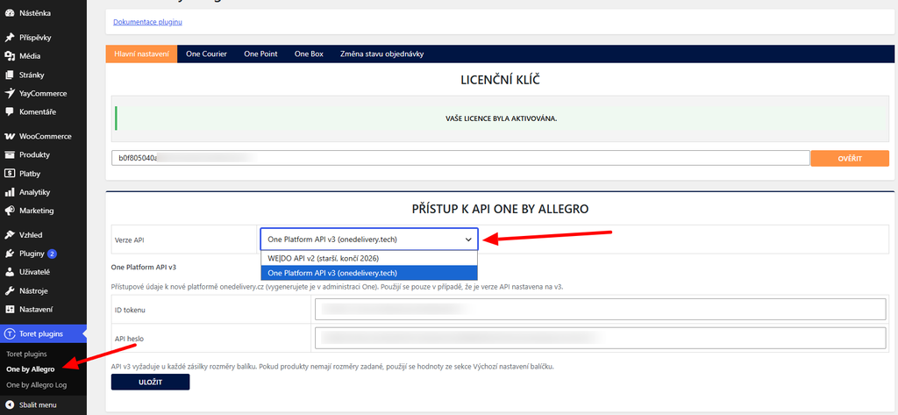898x415 pixels.
Task: Open One by Allegro Log submenu
Action: 36,385
